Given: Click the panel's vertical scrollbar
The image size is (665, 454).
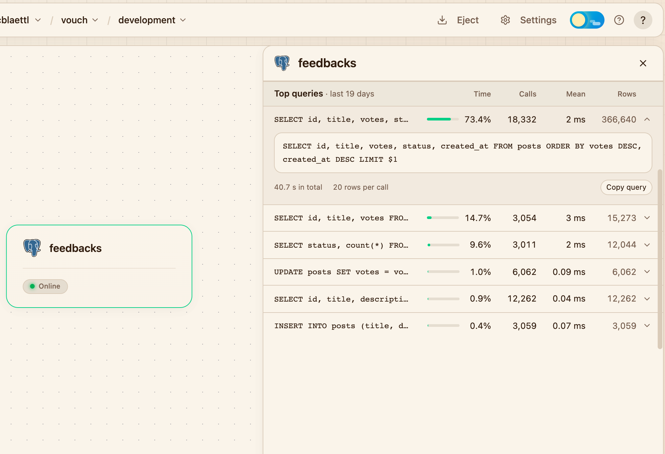Looking at the screenshot, I should point(660,259).
